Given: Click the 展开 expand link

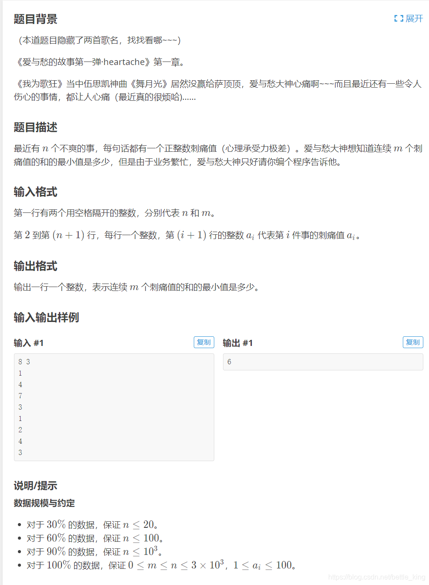Looking at the screenshot, I should tap(414, 18).
